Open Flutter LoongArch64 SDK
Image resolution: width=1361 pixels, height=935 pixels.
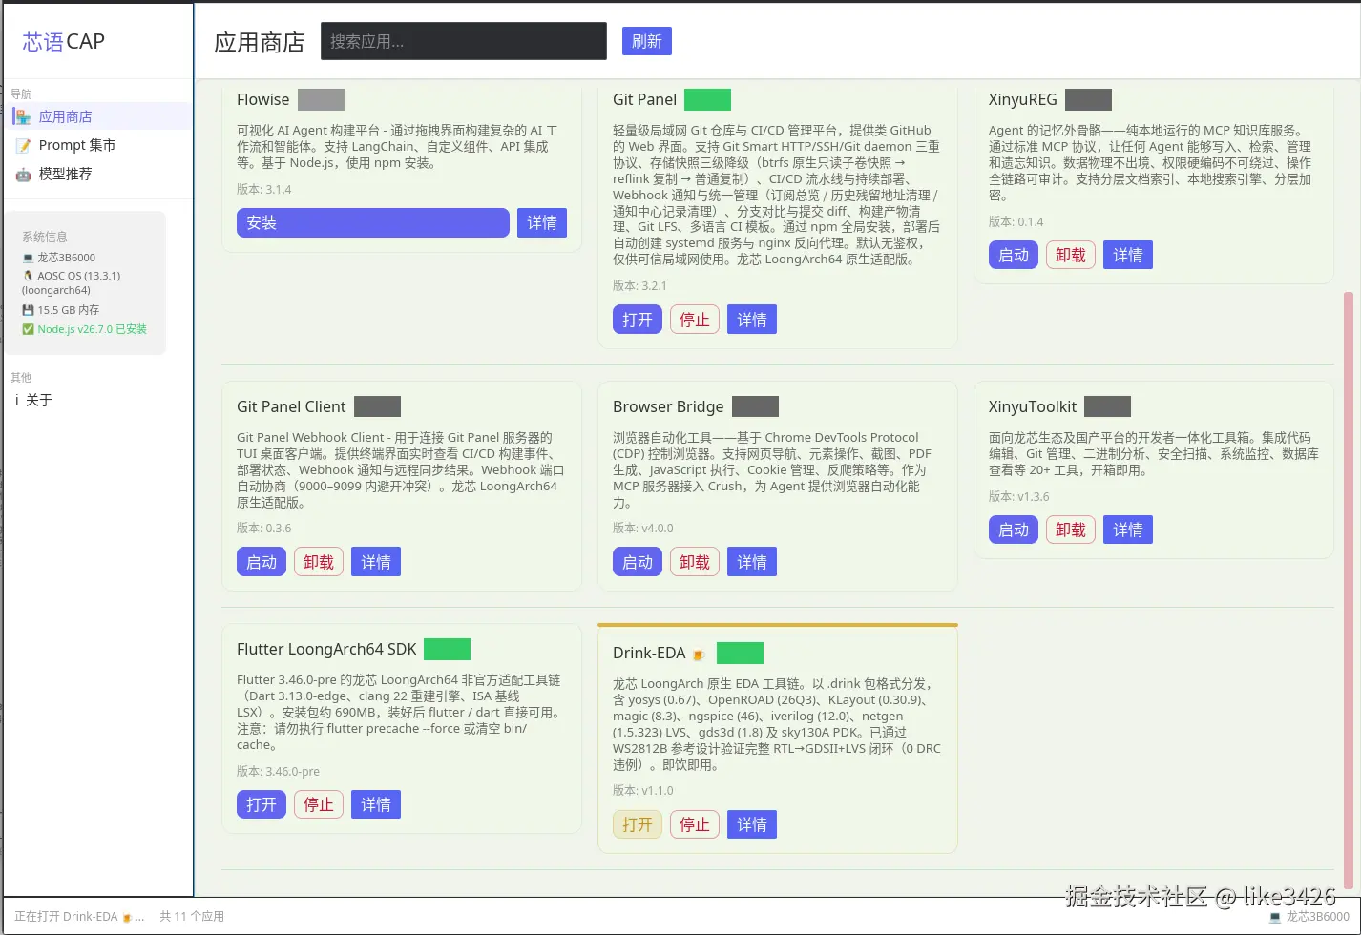[x=262, y=804]
